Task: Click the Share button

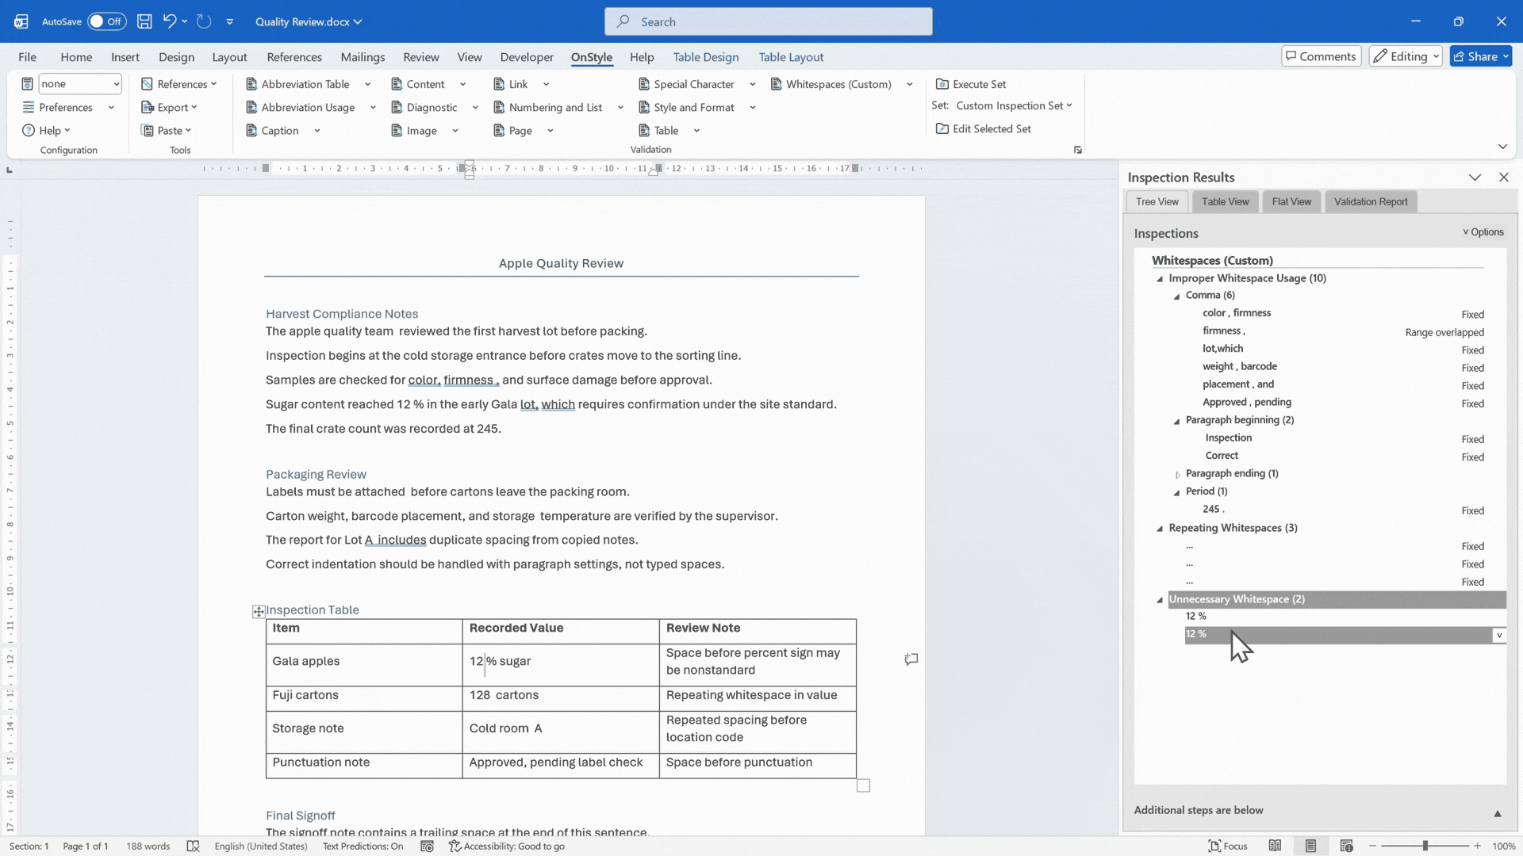Action: pyautogui.click(x=1481, y=56)
